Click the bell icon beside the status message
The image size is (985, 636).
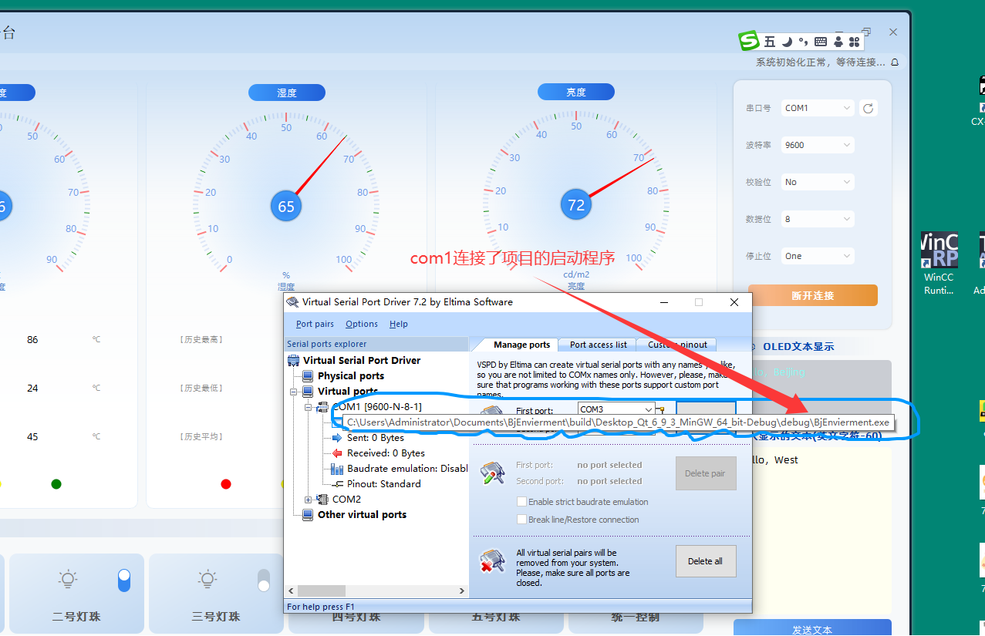click(x=894, y=62)
